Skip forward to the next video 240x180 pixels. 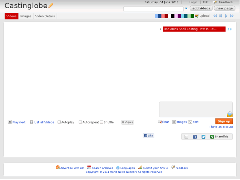232,16
